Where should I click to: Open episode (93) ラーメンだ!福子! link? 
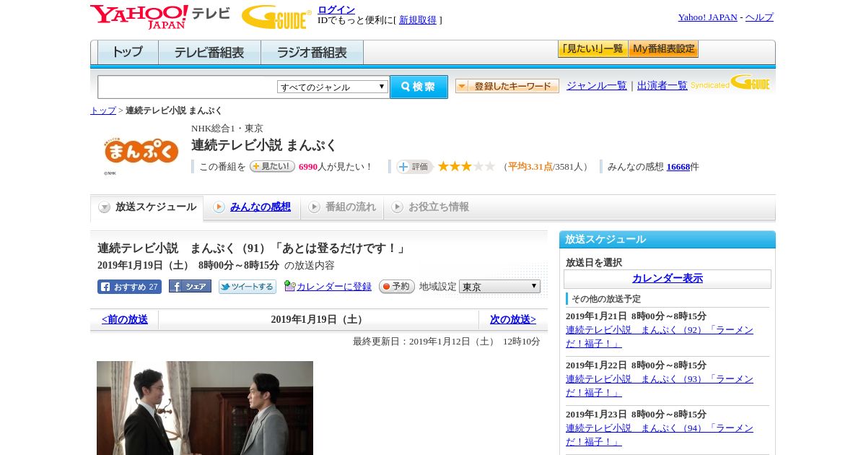(x=660, y=386)
